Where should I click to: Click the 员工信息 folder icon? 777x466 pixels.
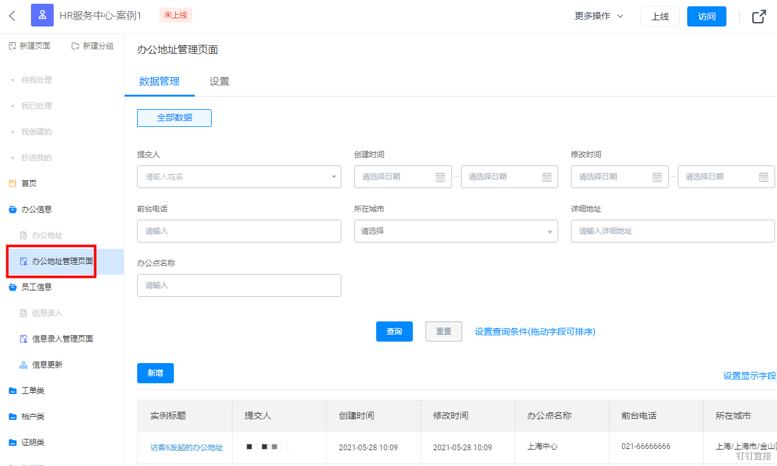pyautogui.click(x=12, y=287)
